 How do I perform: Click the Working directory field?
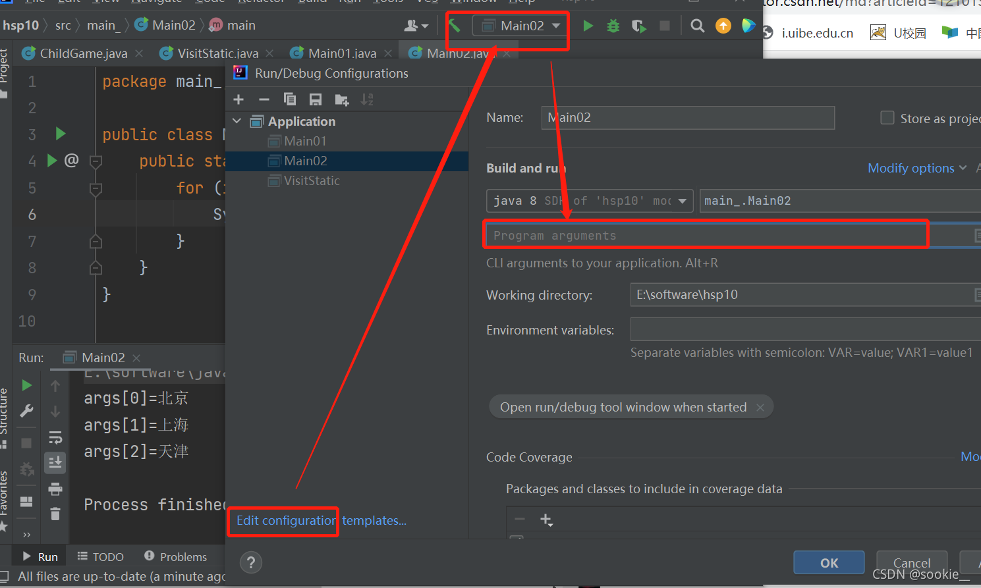pyautogui.click(x=805, y=295)
